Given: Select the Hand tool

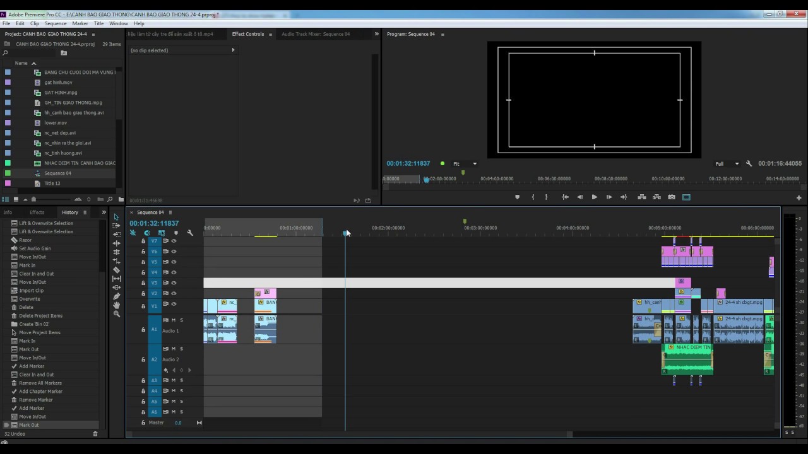Looking at the screenshot, I should [x=116, y=305].
